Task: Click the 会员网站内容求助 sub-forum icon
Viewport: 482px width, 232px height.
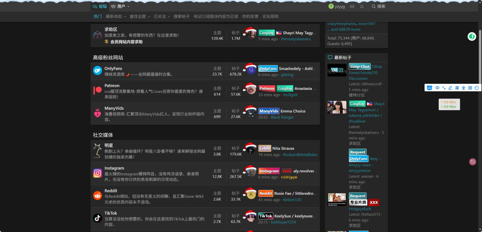Action: point(107,42)
